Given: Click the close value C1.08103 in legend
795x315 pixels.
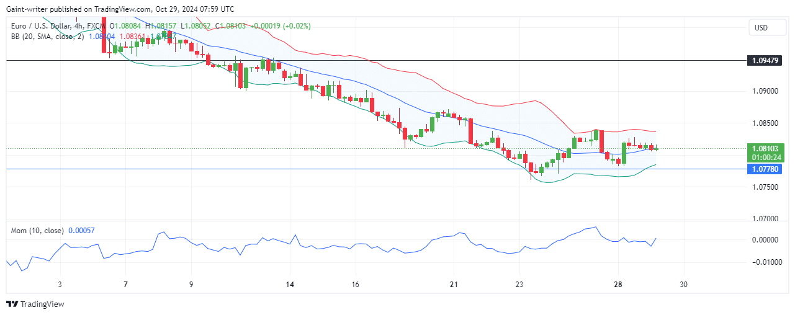Looking at the screenshot, I should pyautogui.click(x=231, y=26).
